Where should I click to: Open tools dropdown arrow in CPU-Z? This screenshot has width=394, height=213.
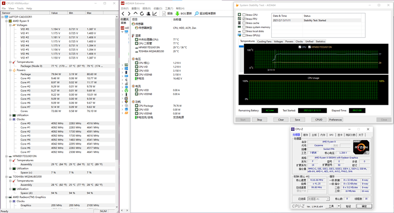point(339,206)
